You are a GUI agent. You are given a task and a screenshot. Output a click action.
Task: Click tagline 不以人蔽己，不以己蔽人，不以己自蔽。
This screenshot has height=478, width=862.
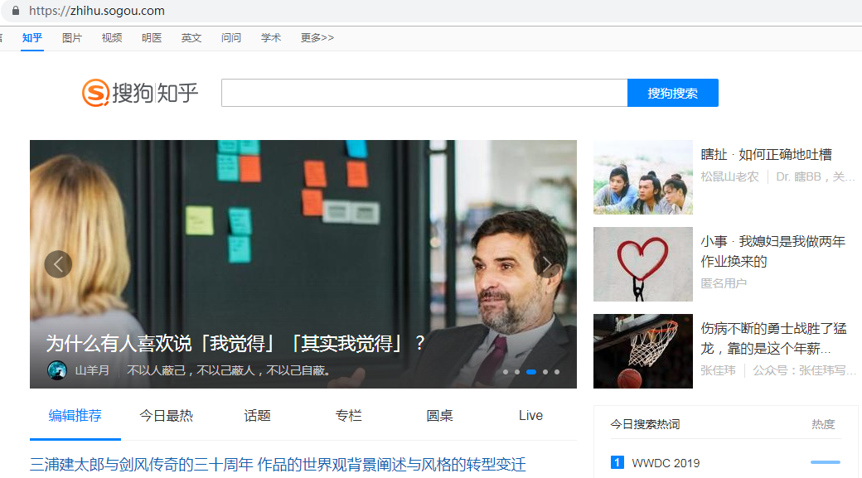tap(229, 371)
